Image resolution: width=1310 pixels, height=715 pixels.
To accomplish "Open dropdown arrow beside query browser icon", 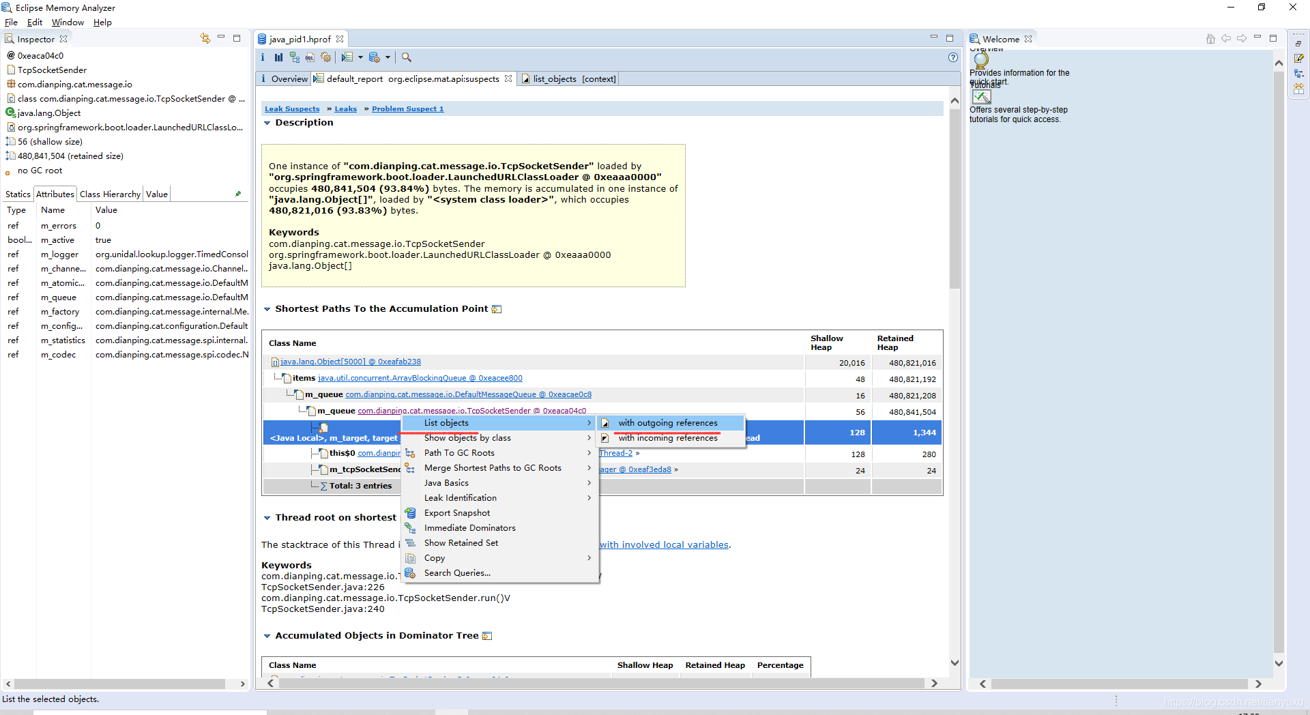I will click(388, 57).
